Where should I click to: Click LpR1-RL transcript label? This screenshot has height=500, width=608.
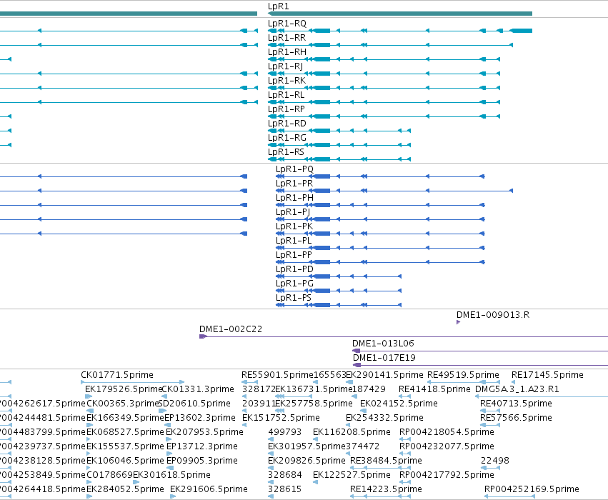286,95
